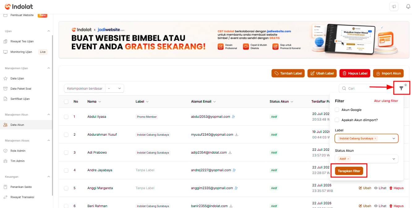Viewport: 412px width, 208px height.
Task: Sort by the Status Akun column
Action: (281, 101)
